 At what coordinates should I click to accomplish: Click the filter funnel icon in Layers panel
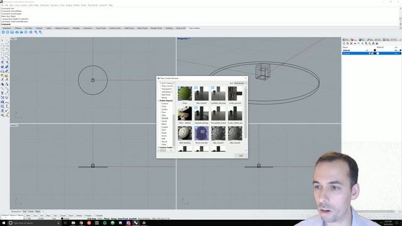366,43
